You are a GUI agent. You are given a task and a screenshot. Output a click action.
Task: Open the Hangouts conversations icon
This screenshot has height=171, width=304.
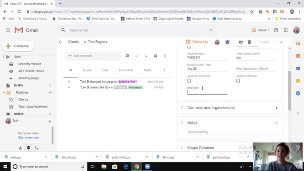[28, 148]
